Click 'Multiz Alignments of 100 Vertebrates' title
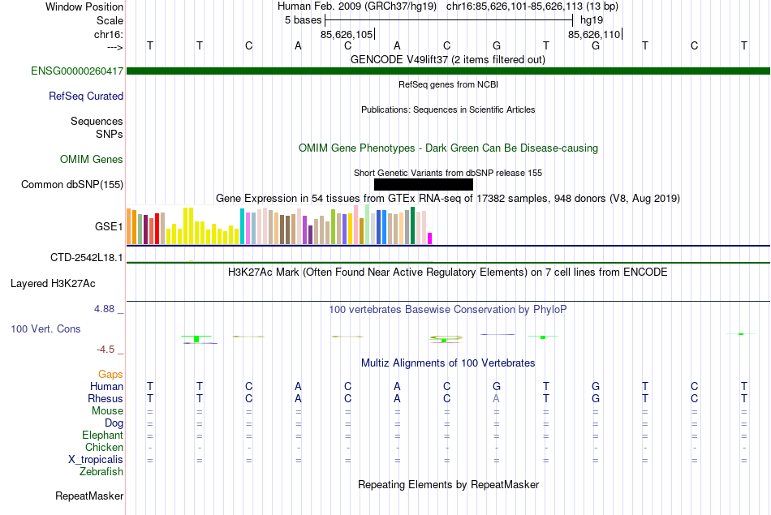 point(448,363)
